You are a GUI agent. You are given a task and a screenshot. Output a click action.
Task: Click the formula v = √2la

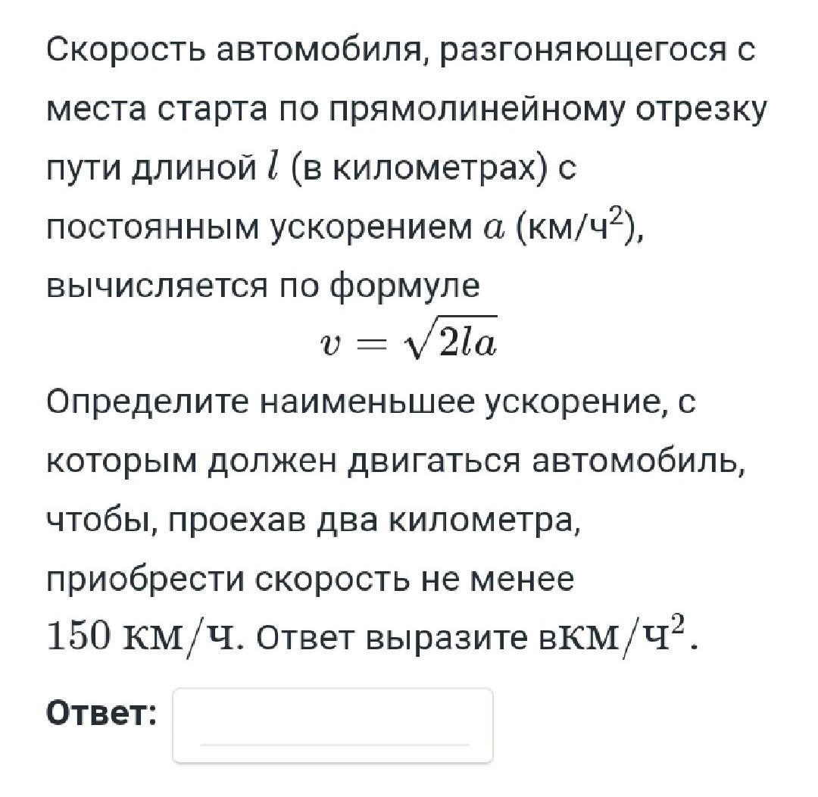(407, 343)
